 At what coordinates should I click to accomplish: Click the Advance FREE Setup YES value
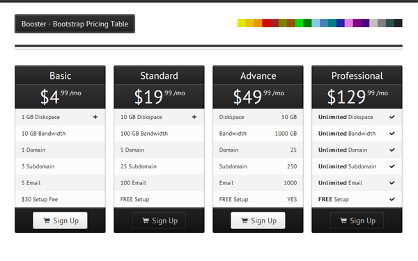pyautogui.click(x=292, y=199)
